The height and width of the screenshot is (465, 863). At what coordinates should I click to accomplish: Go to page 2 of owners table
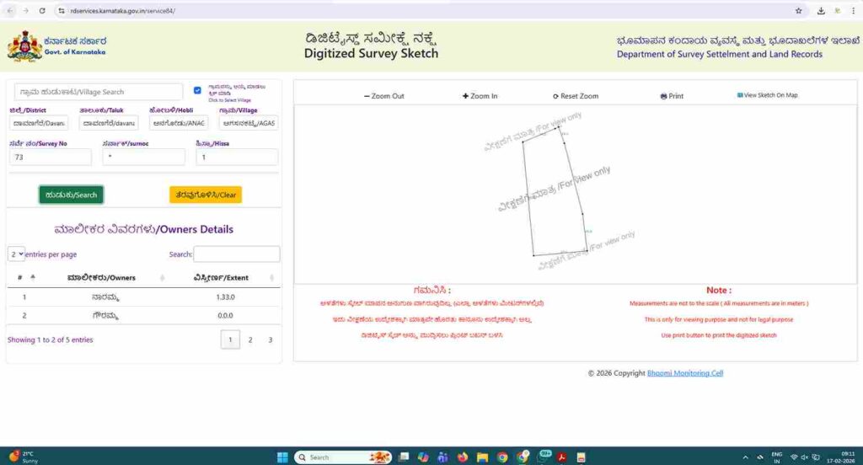tap(250, 339)
